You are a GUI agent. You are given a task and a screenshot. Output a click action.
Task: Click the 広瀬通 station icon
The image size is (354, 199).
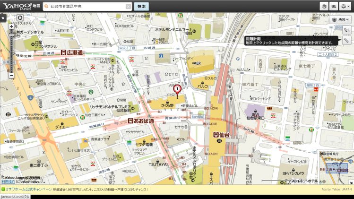63,52
